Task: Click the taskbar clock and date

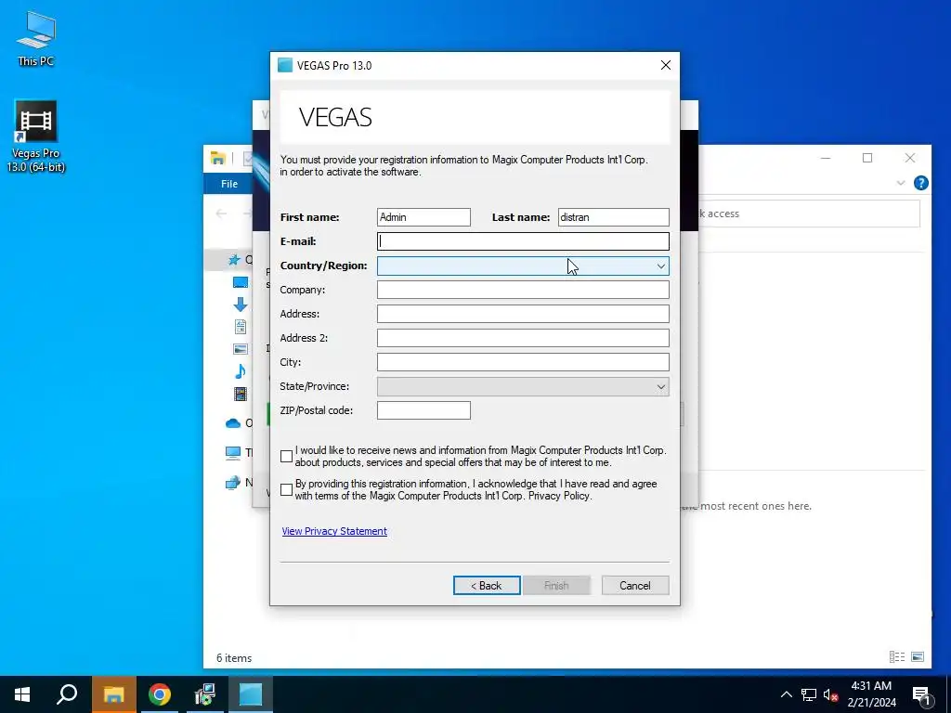Action: point(871,694)
